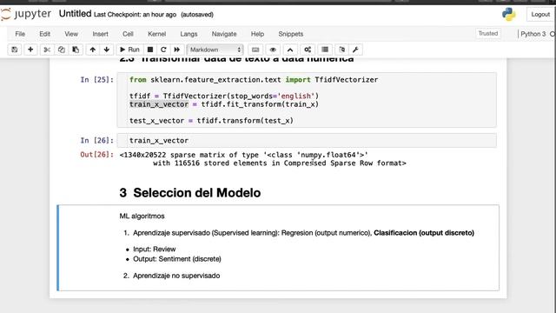Click the heading 3 Seleccion del Modelo
The image size is (556, 313).
190,193
